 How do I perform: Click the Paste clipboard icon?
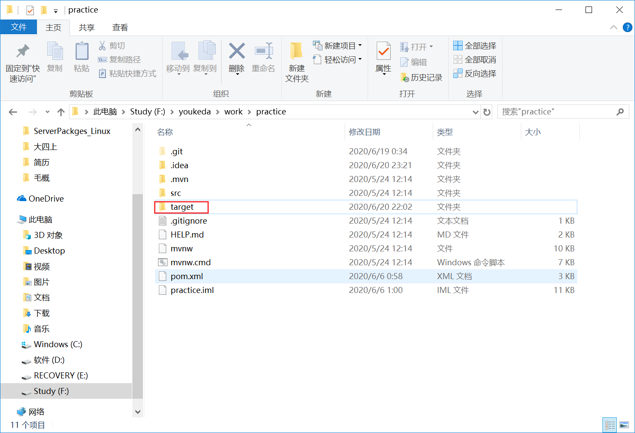[x=82, y=51]
